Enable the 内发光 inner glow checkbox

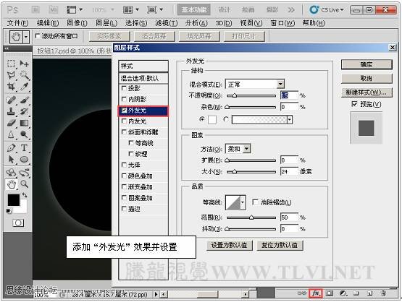click(x=124, y=121)
